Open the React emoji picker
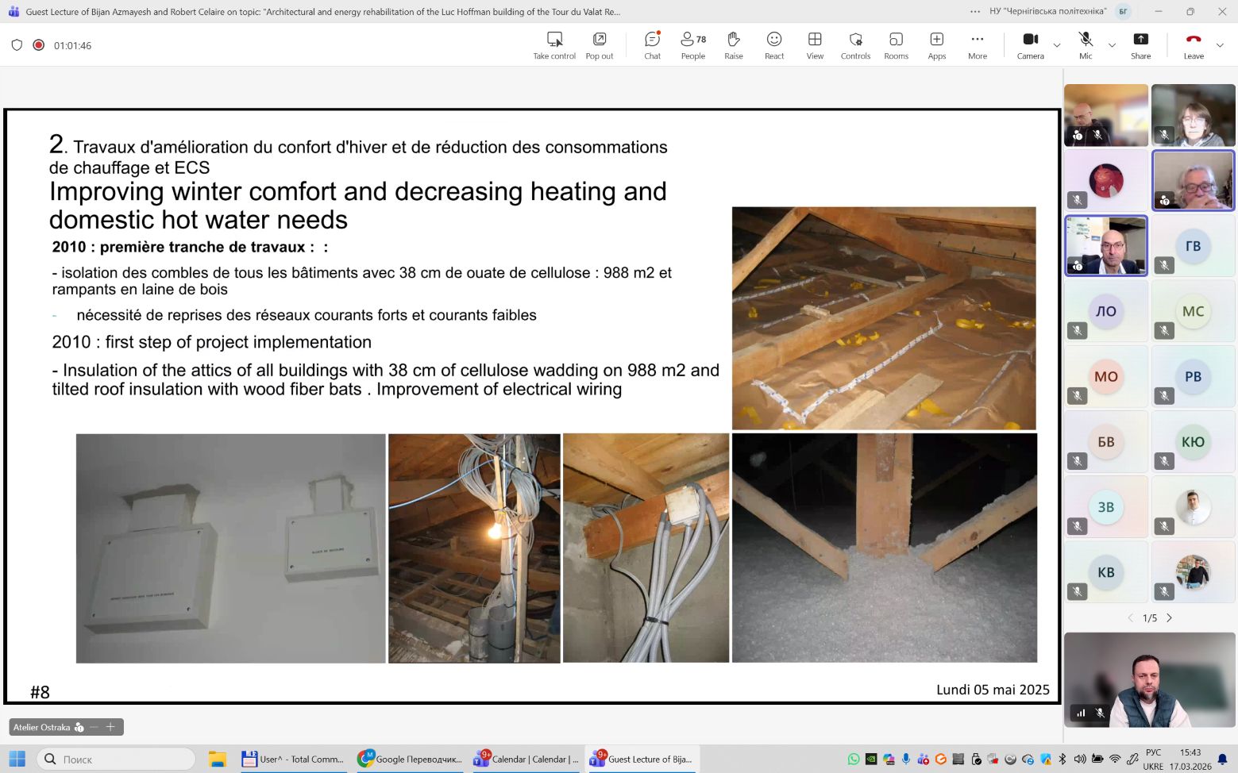 pyautogui.click(x=773, y=45)
